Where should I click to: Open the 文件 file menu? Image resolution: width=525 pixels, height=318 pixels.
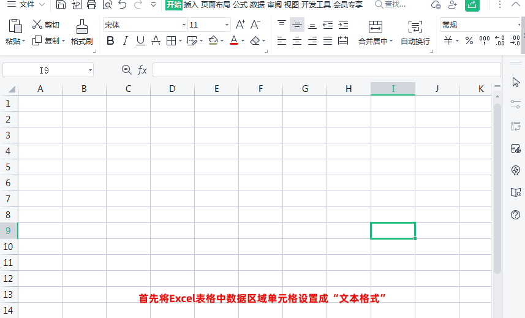pos(26,4)
